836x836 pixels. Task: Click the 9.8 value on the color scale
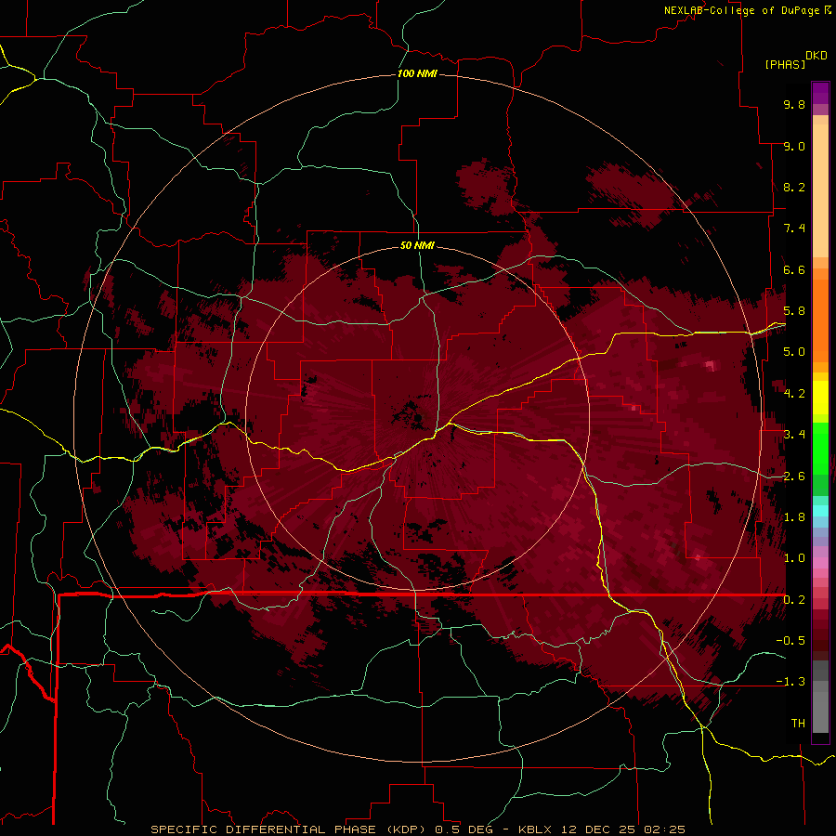[794, 104]
